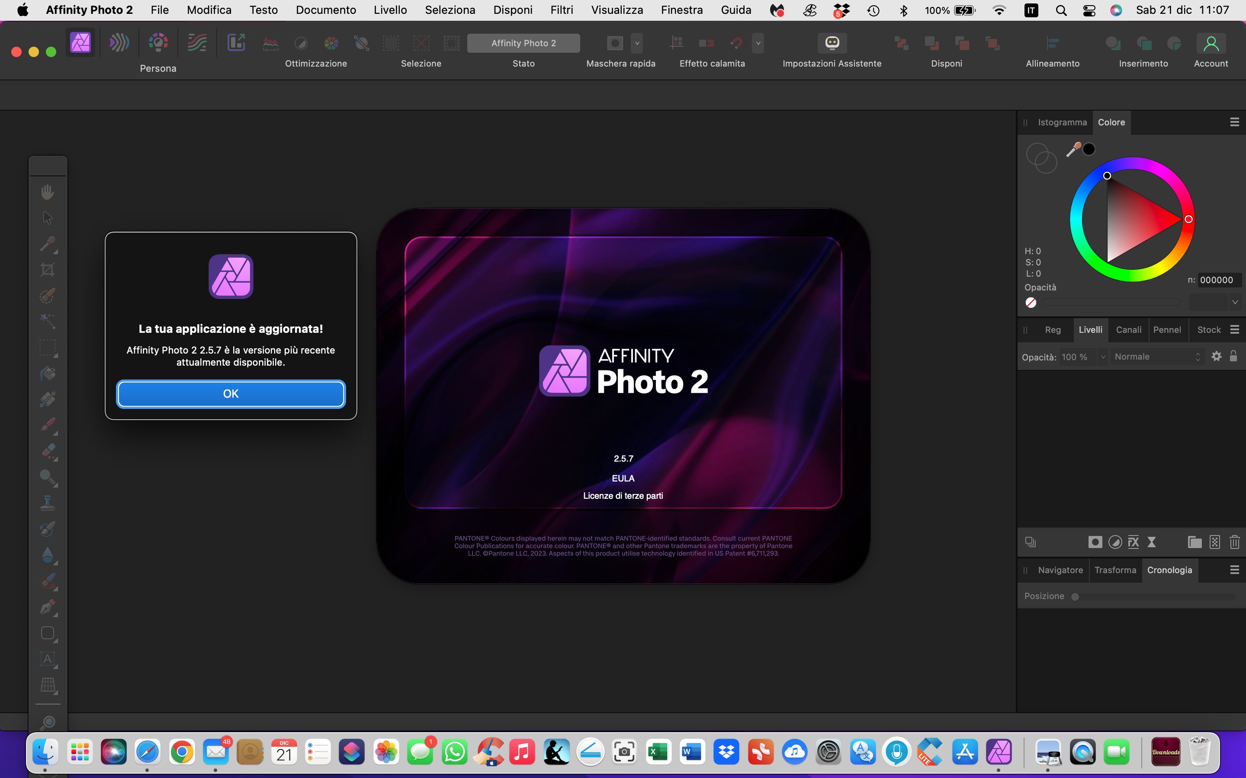This screenshot has width=1246, height=778.
Task: Click the Select All toolbar icon
Action: (391, 43)
